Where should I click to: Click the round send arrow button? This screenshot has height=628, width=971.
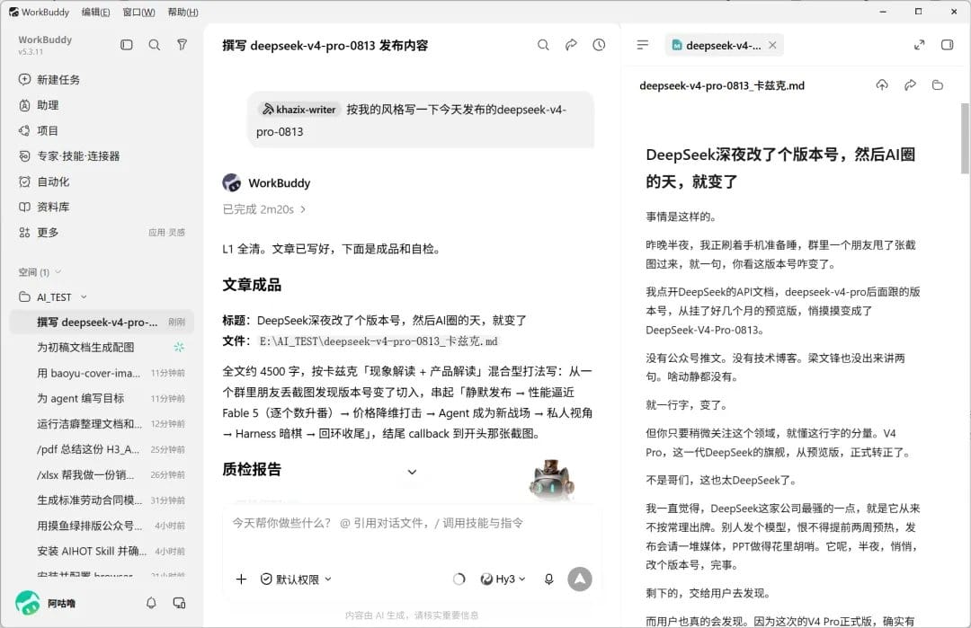tap(580, 579)
